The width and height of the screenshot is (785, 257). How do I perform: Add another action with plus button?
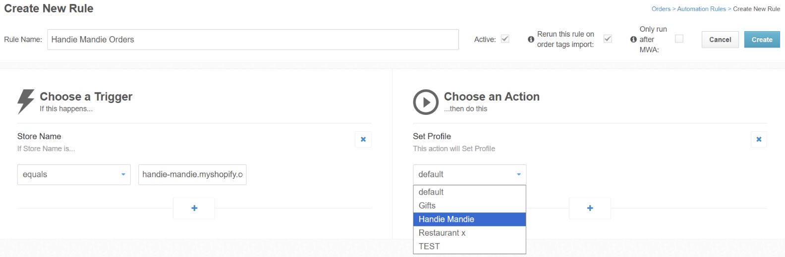(590, 208)
